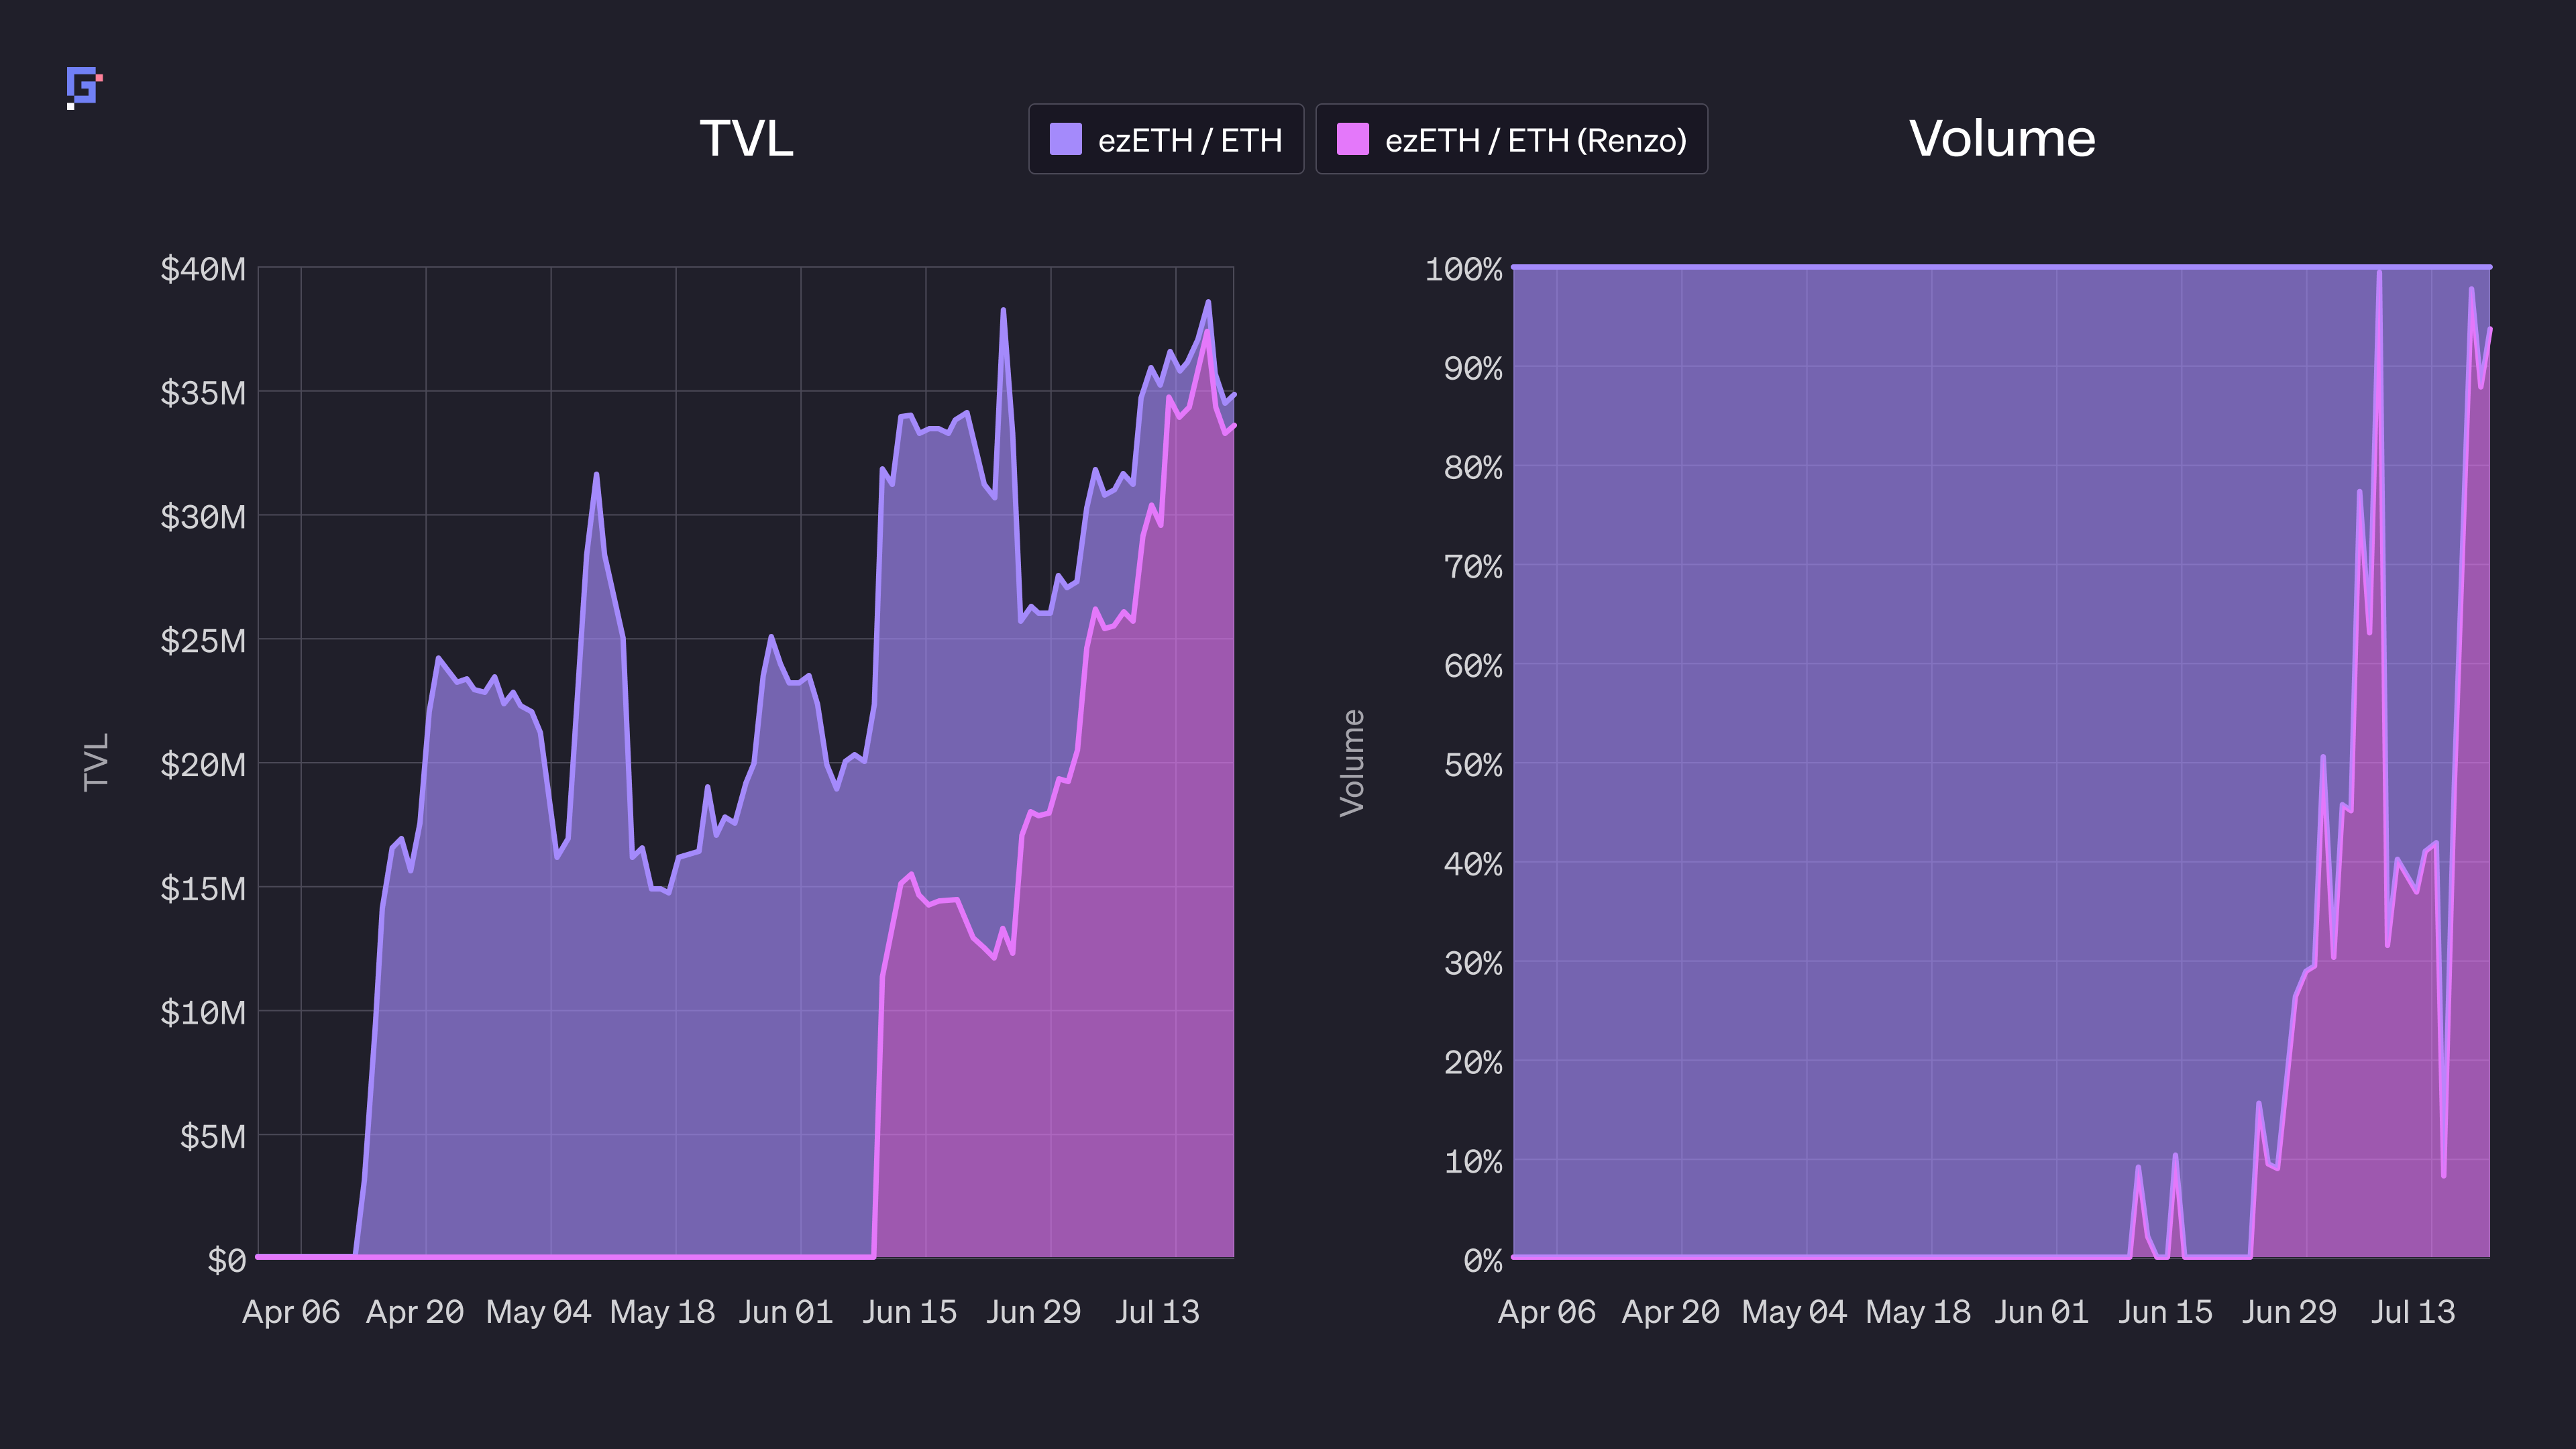Click Jul 13 on the Volume chart x-axis

[2414, 1311]
